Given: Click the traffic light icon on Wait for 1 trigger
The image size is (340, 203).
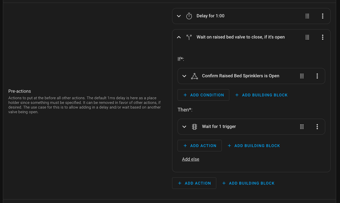Looking at the screenshot, I should pos(194,127).
